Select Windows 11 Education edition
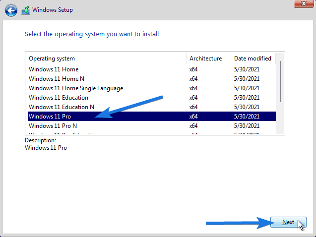The image size is (316, 237). point(152,98)
